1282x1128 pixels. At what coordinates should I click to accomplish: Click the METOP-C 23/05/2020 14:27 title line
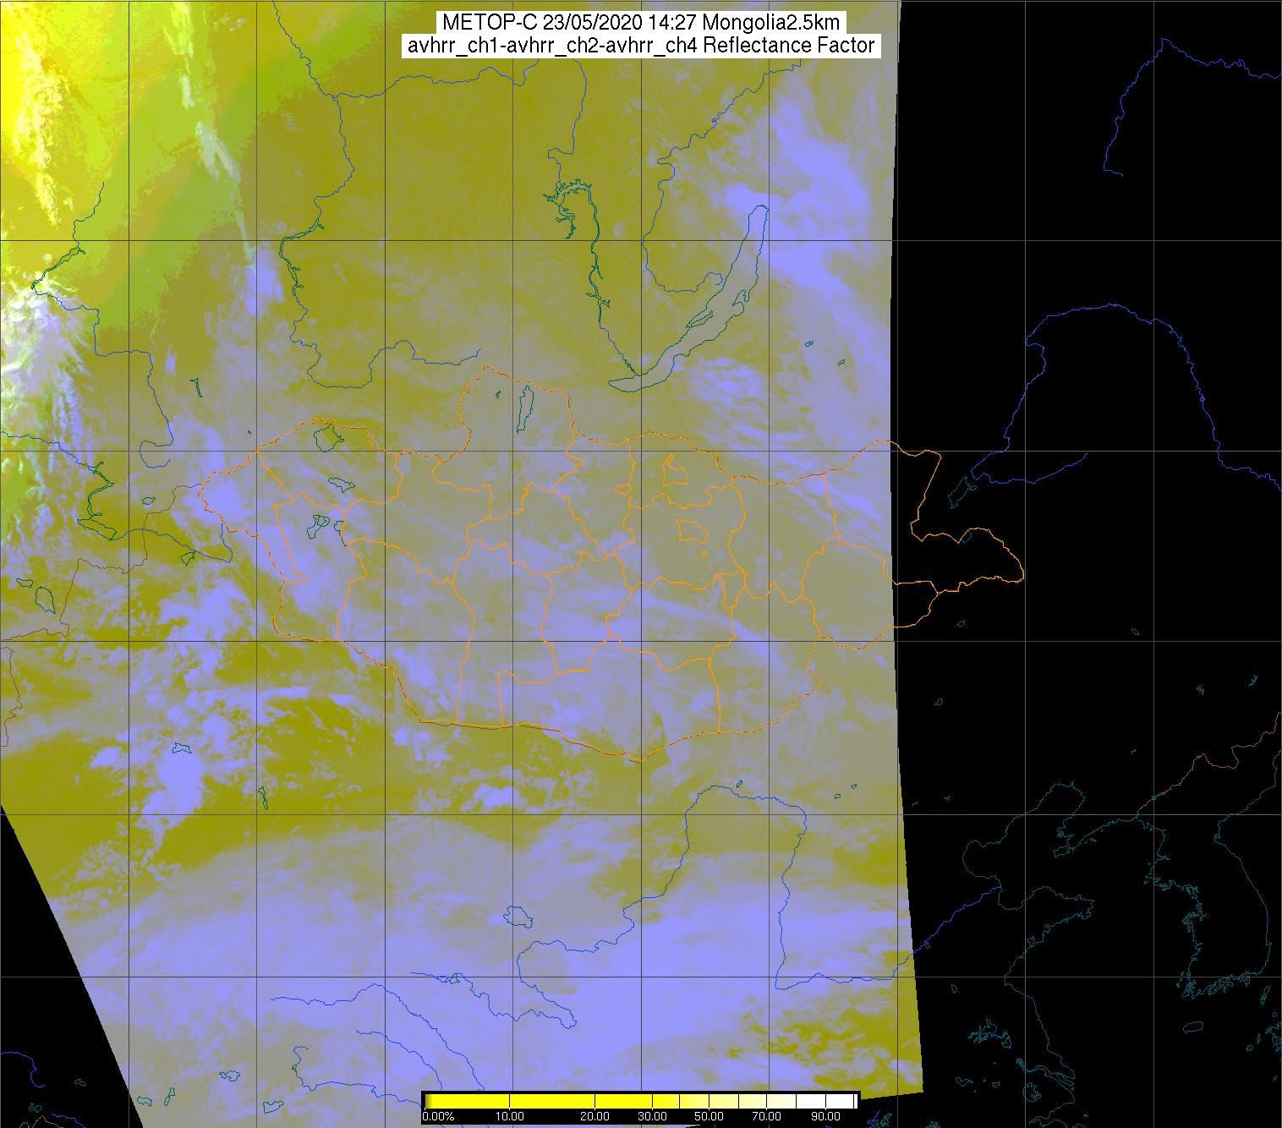coord(639,22)
